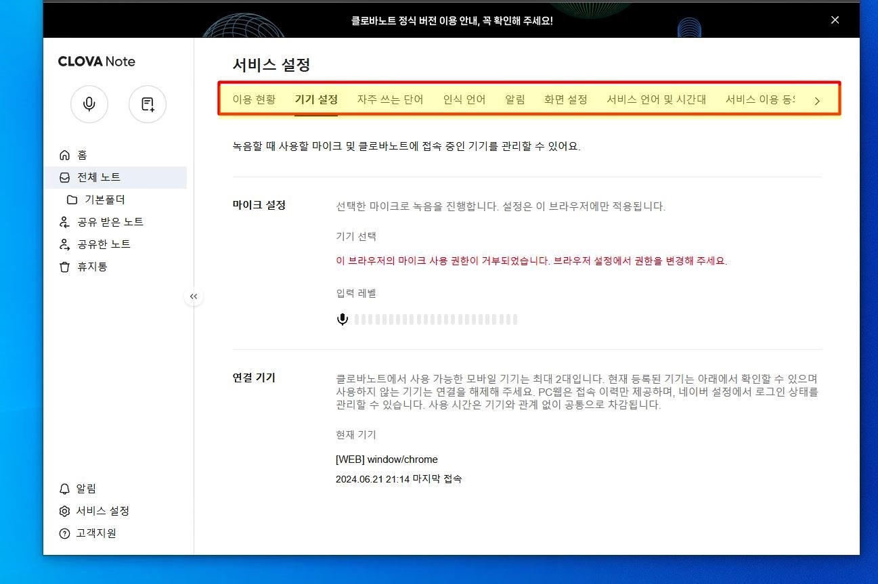878x584 pixels.
Task: Click the 서비스 설정 page title
Action: (x=271, y=65)
